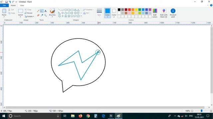Set Color 1 as active

107,13
